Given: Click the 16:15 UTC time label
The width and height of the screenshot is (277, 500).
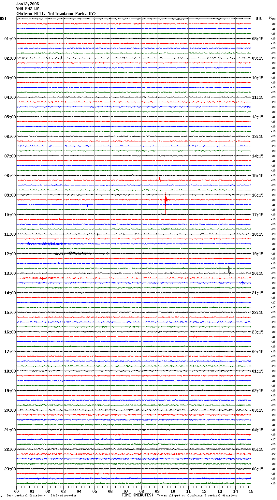Looking at the screenshot, I should tap(258, 195).
